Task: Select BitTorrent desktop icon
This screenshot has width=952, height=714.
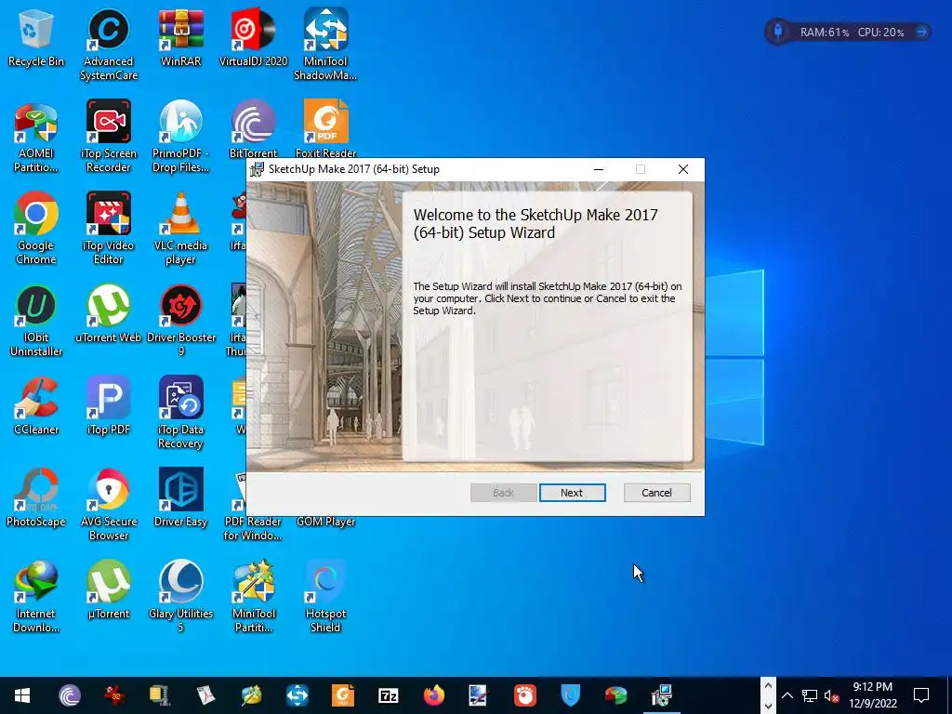Action: 253,129
